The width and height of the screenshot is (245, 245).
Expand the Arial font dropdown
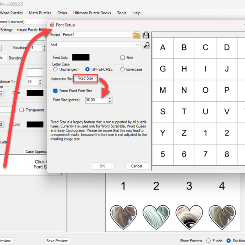pyautogui.click(x=138, y=45)
